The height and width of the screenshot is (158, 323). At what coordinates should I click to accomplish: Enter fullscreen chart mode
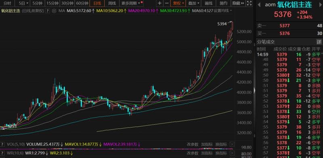click(x=249, y=3)
